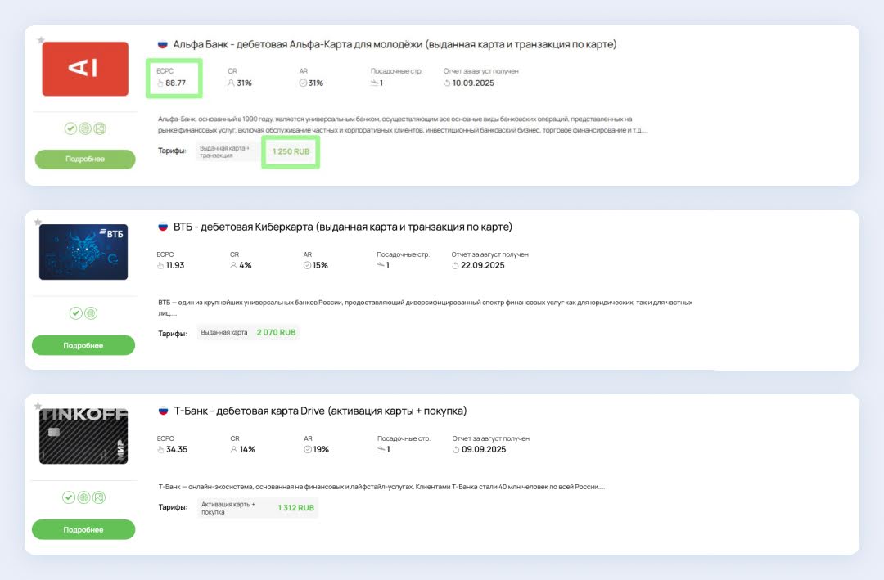Toggle favorite star on ВТБ offer
The image size is (884, 580).
point(38,222)
